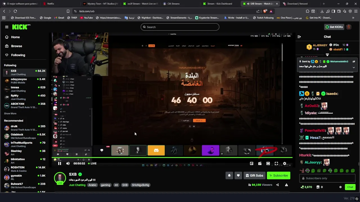Screen dimensions: 360x202
Task: Open Odablock recommended channel
Action: click(x=25, y=136)
